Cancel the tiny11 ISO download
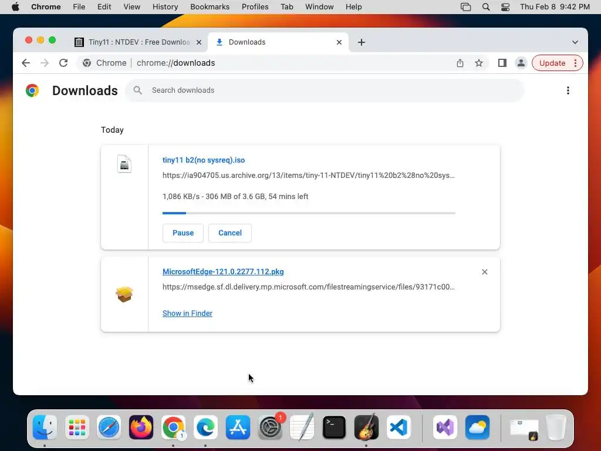Viewport: 601px width, 451px height. (230, 233)
